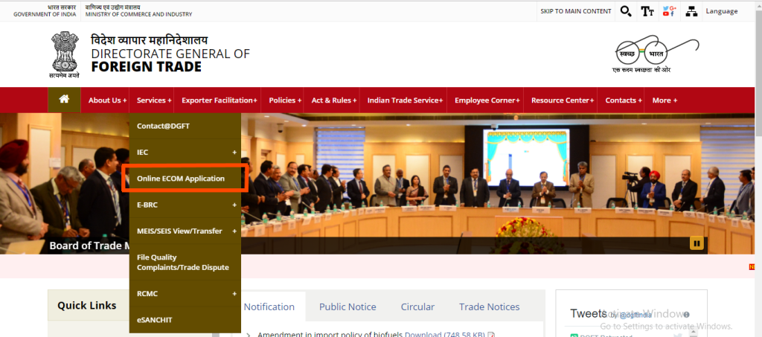Viewport: 762px width, 337px height.
Task: Select Language in the top bar
Action: (722, 11)
